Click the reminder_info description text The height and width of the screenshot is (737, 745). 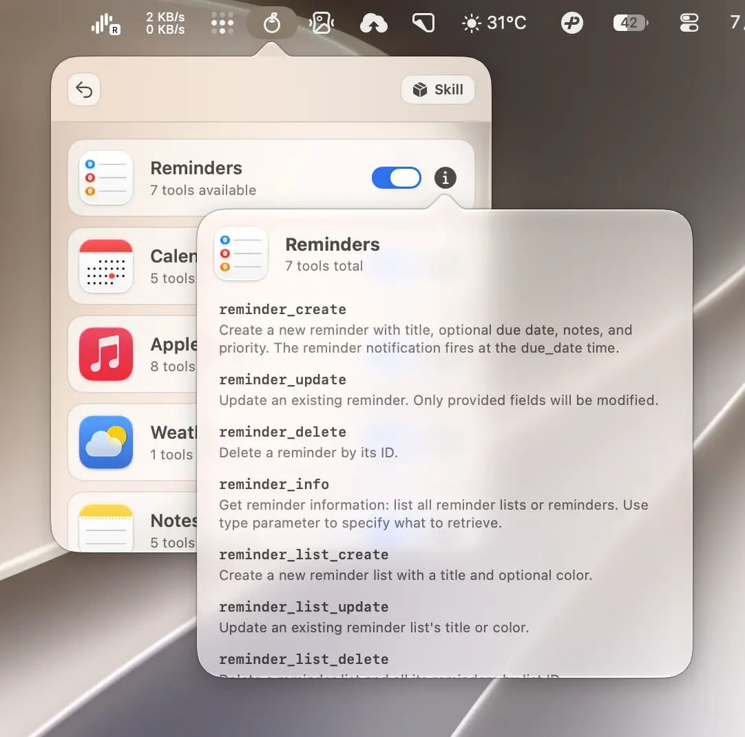coord(434,514)
